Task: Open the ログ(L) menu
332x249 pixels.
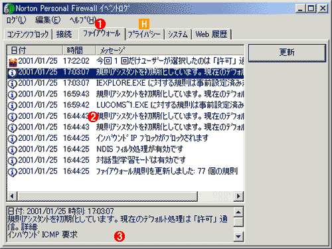Action: [16, 20]
